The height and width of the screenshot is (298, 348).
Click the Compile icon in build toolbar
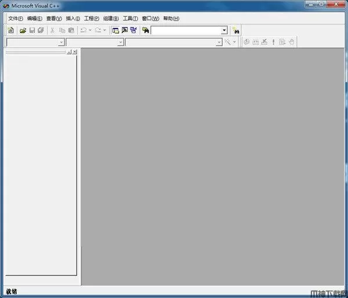(x=246, y=42)
